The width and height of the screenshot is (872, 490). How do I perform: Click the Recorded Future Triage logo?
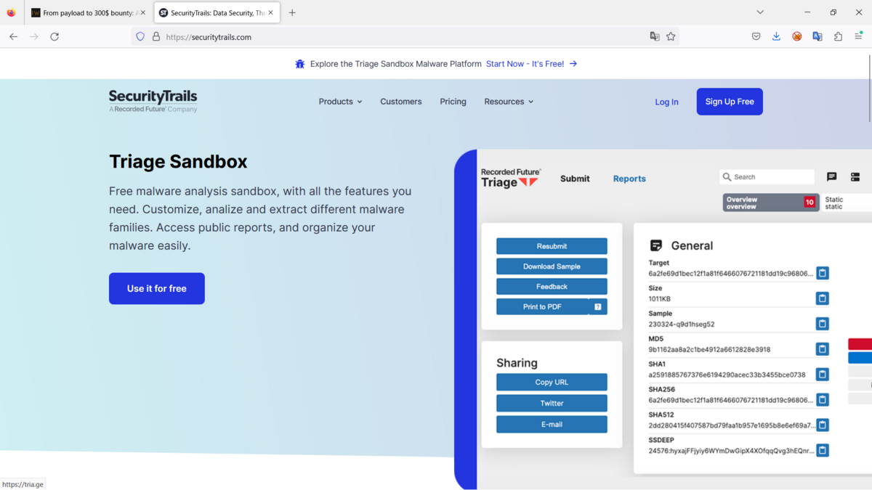click(510, 178)
